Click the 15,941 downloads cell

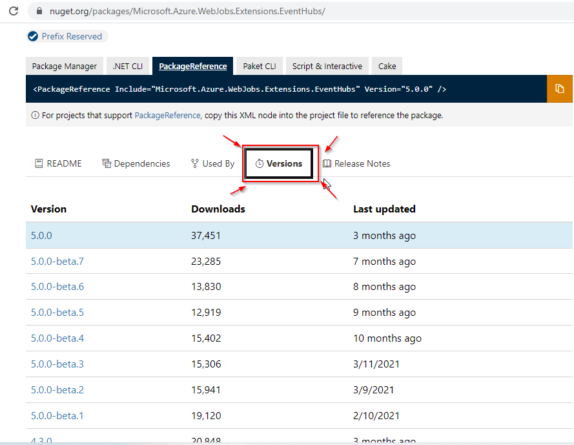coord(206,389)
